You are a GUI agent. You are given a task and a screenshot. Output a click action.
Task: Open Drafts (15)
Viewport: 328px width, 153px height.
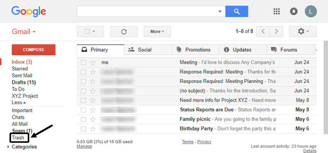(24, 83)
